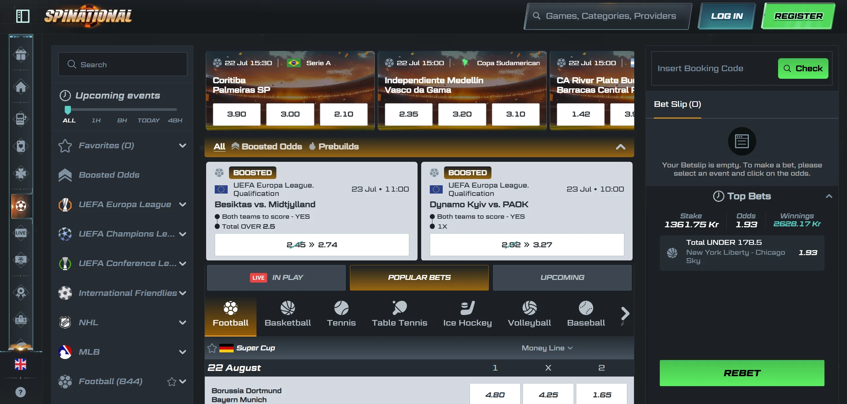Go to home via sidebar house icon
Image resolution: width=847 pixels, height=404 pixels.
pyautogui.click(x=21, y=87)
